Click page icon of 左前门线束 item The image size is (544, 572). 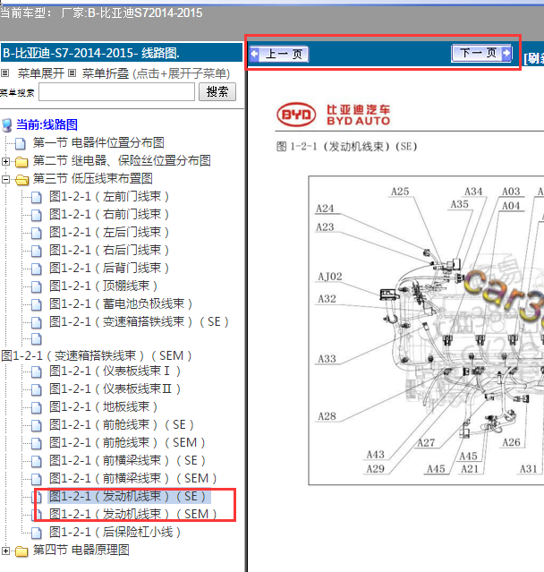37,197
